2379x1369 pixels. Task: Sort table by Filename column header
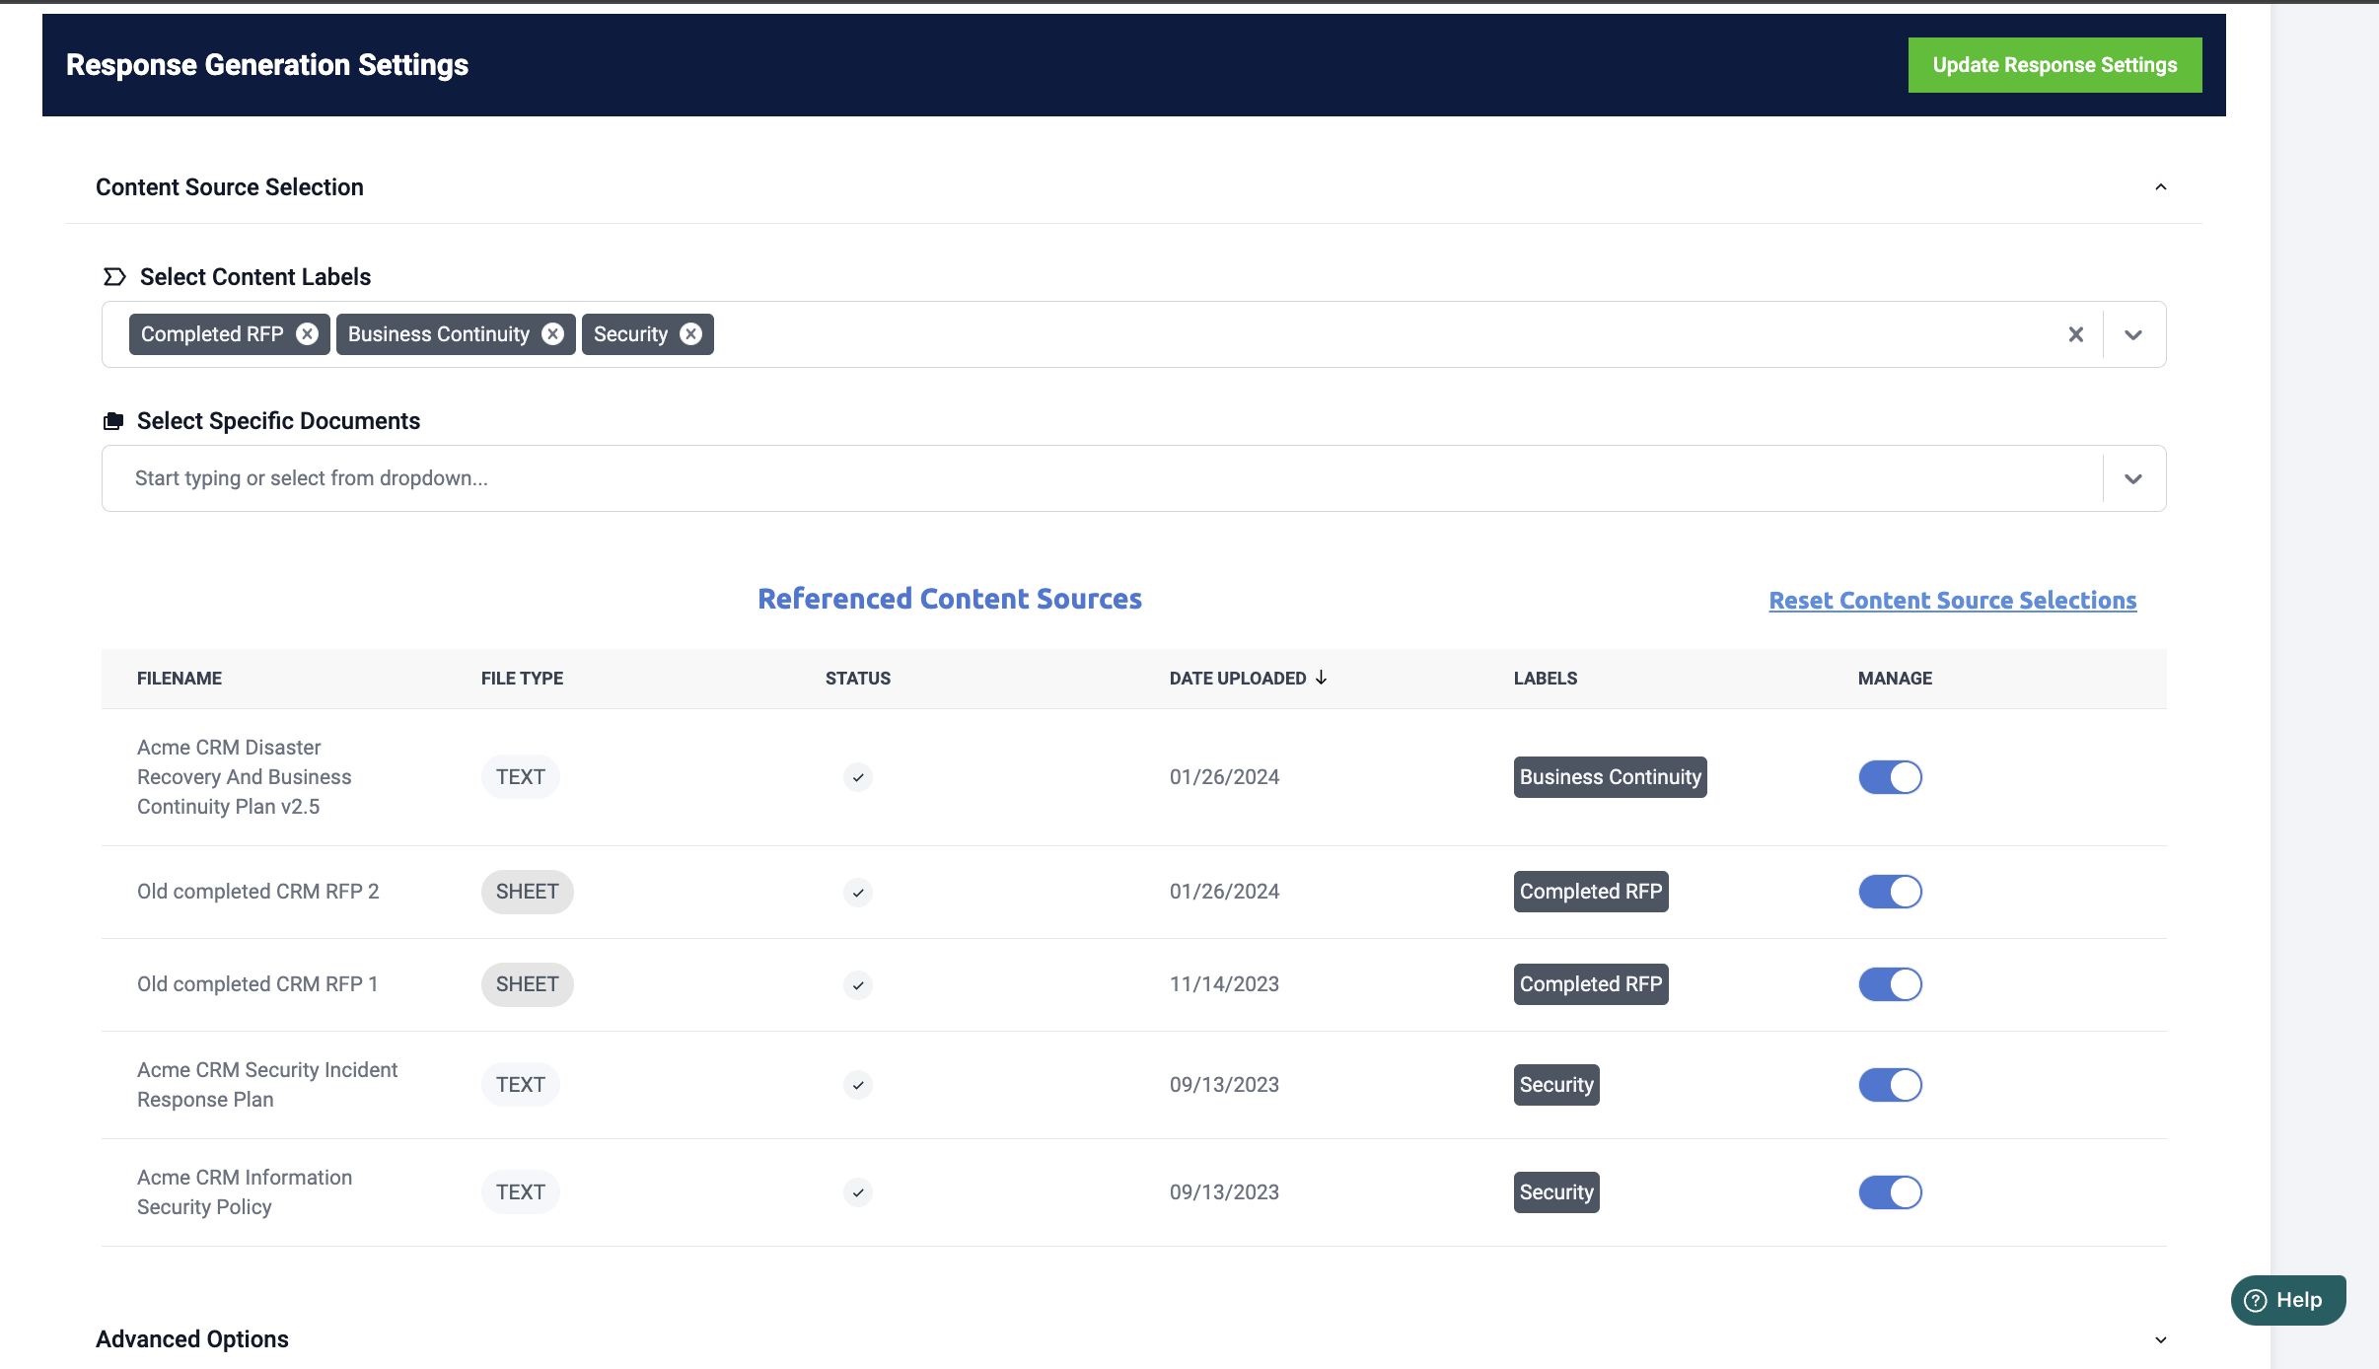point(180,679)
